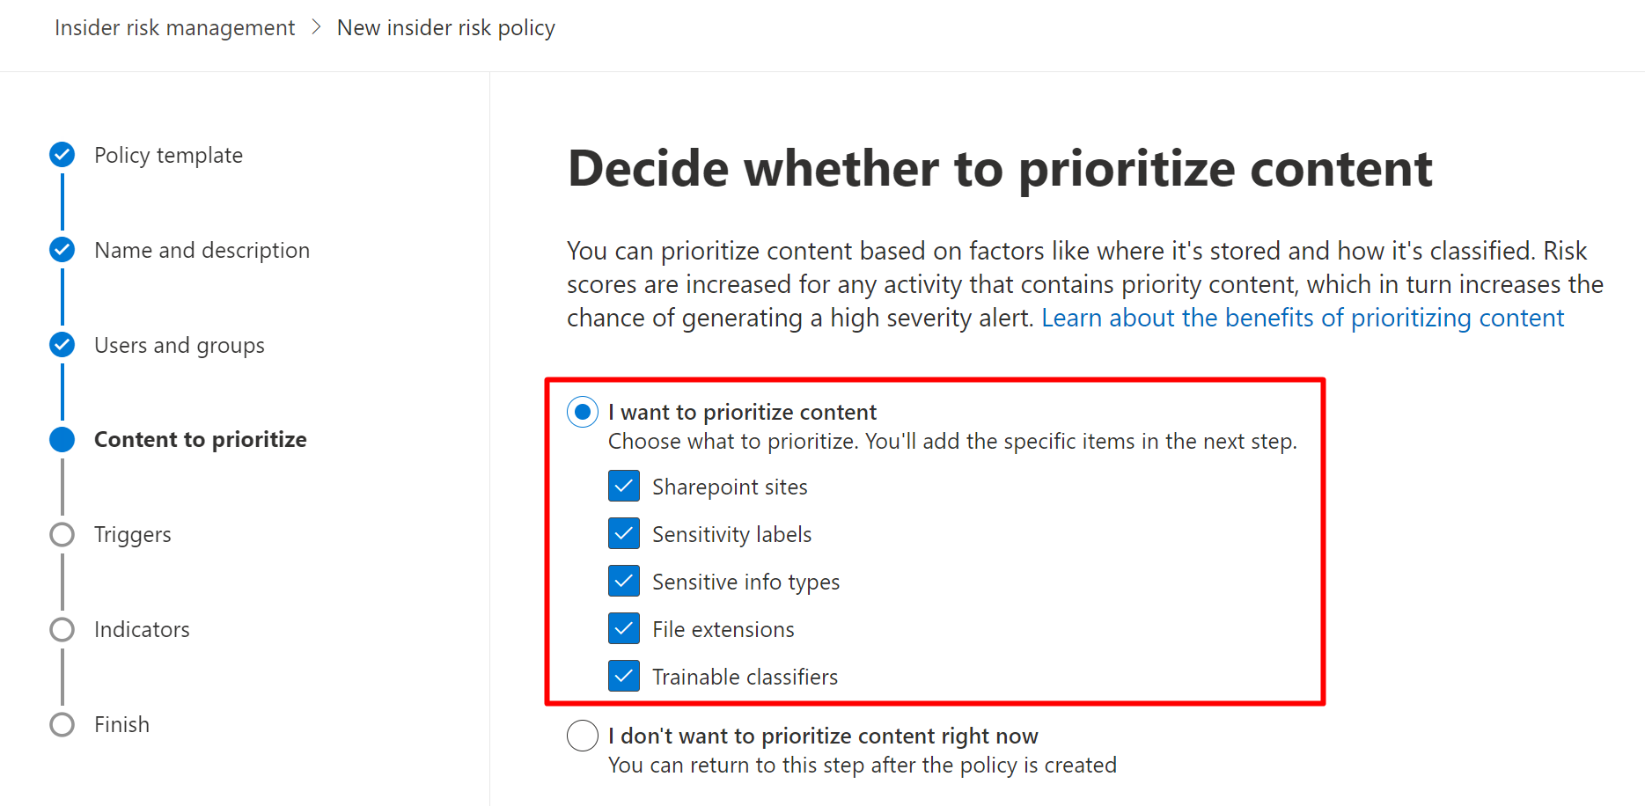Uncheck the Sharepoint sites checkbox
The width and height of the screenshot is (1645, 806).
click(624, 486)
